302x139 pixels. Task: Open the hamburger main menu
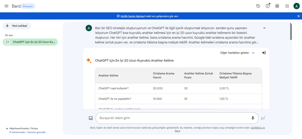pos(6,6)
